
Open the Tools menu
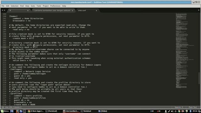39,6
